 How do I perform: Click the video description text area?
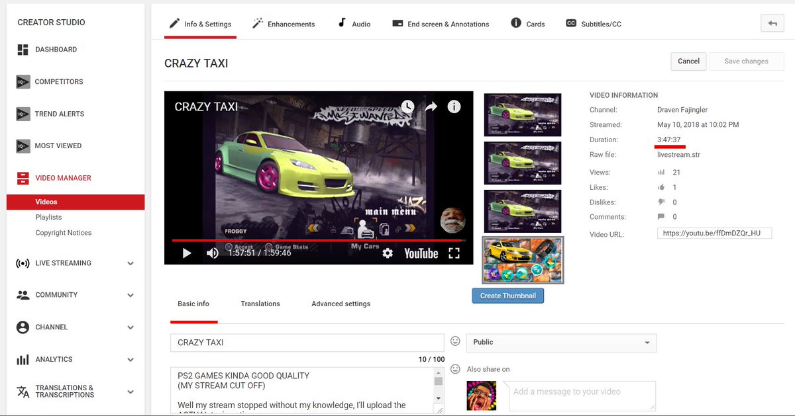(x=302, y=390)
